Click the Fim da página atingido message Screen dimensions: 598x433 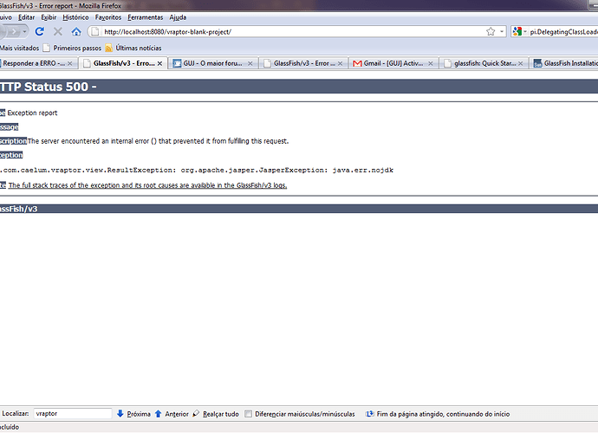pyautogui.click(x=443, y=414)
